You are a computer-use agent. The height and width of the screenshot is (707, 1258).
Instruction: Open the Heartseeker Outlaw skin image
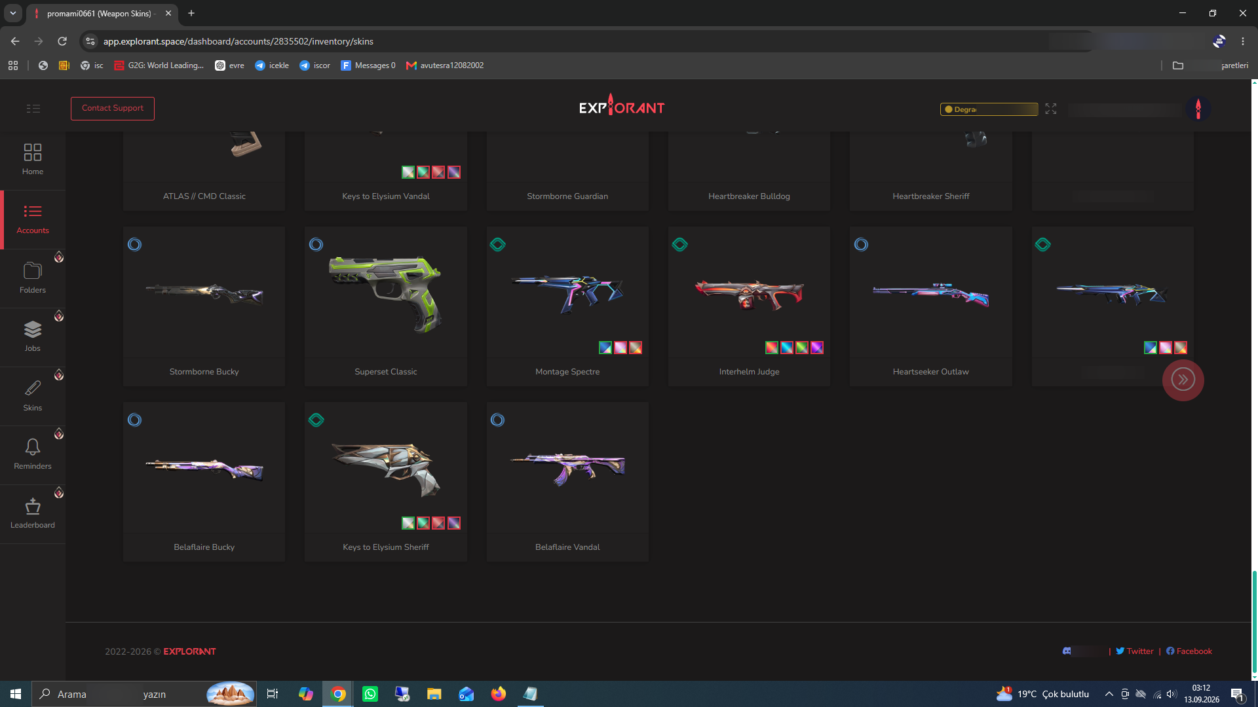pyautogui.click(x=930, y=295)
